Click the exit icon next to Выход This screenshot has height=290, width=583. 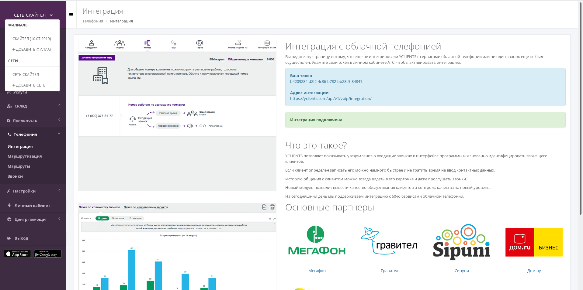9,238
